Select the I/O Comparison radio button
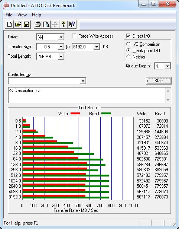Screen dimensions: 179x229 pyautogui.click(x=128, y=44)
